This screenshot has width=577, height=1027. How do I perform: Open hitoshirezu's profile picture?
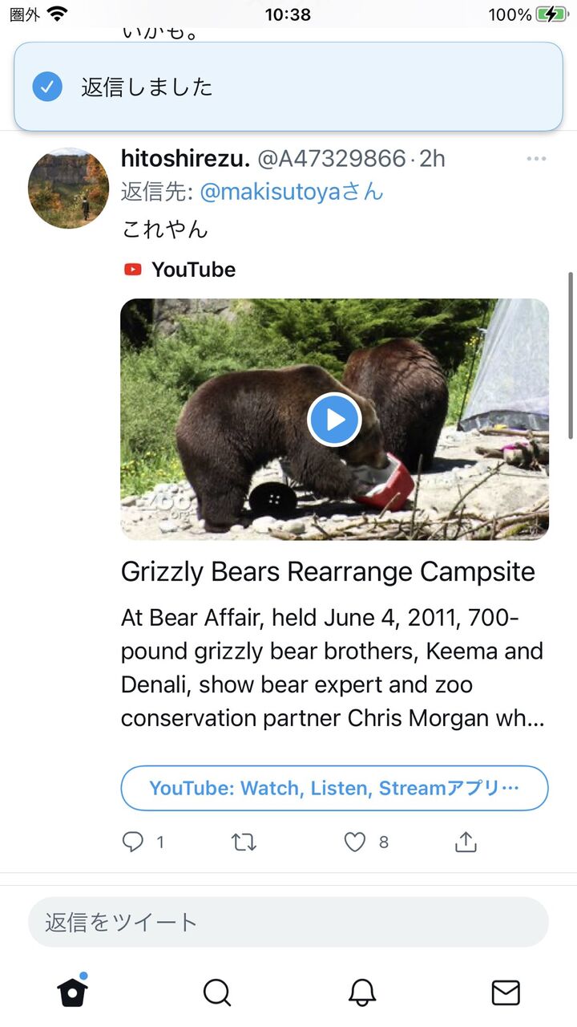point(68,189)
